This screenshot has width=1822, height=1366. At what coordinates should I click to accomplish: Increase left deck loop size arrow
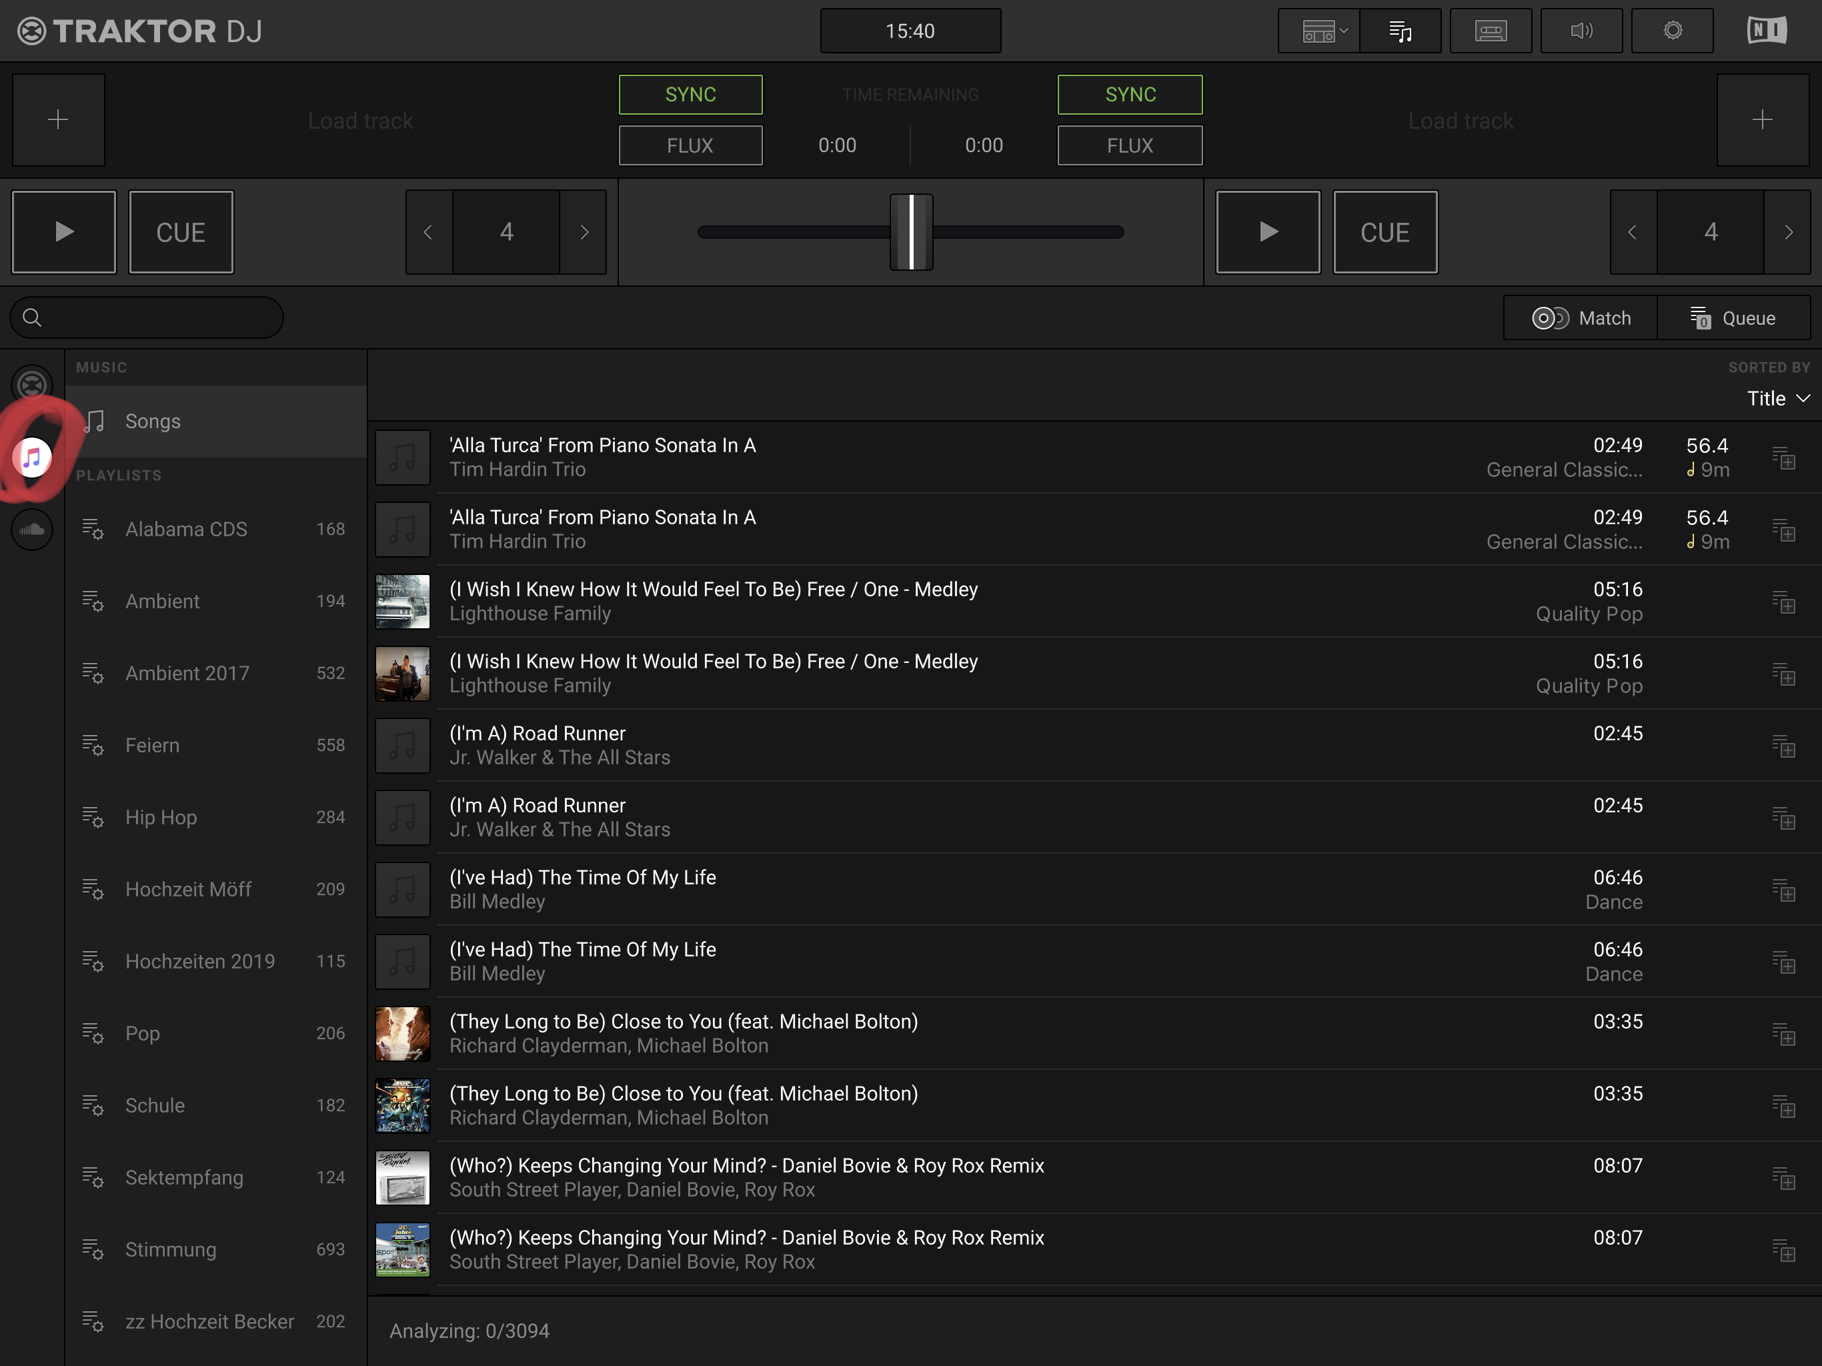click(x=584, y=232)
